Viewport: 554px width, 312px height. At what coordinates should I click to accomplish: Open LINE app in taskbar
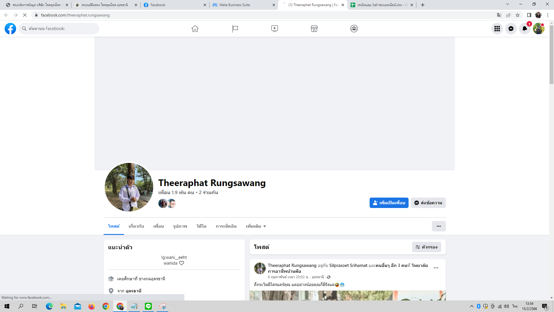148,306
